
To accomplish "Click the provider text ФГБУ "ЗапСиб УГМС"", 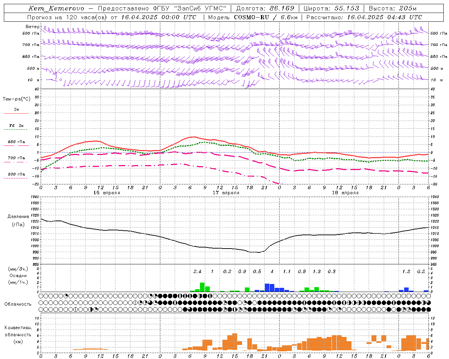I will coord(189,8).
